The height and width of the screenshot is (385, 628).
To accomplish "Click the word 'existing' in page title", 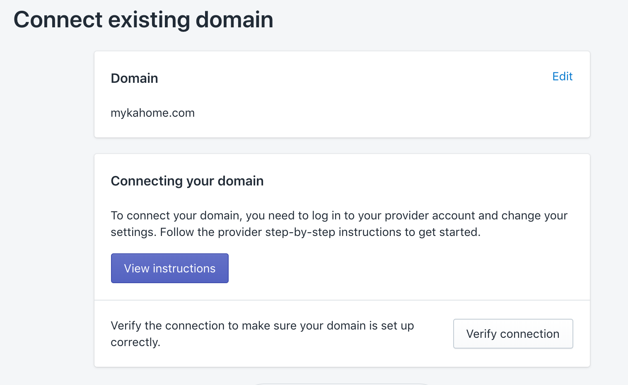I will (x=149, y=19).
